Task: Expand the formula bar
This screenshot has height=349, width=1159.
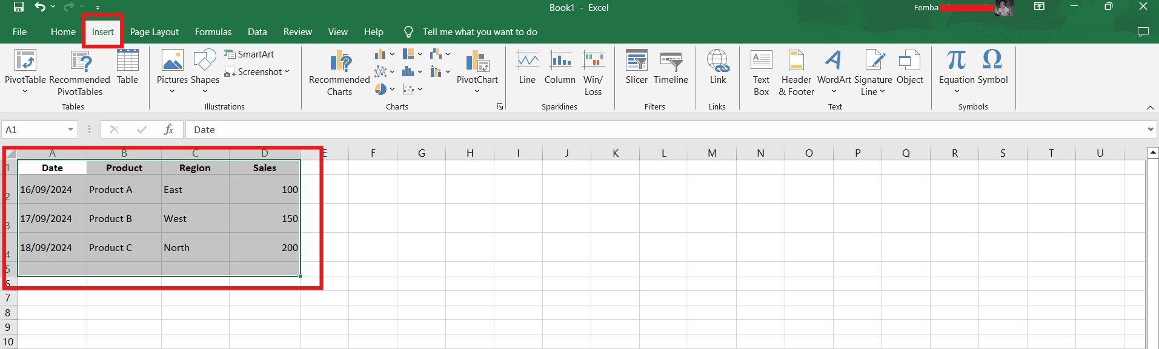Action: click(1150, 129)
